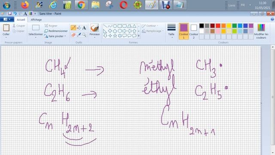
Task: Choose the oval shape
Action: 115,26
